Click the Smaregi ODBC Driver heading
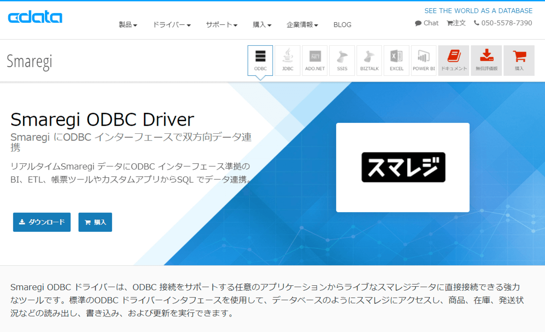This screenshot has width=545, height=332. coord(102,120)
